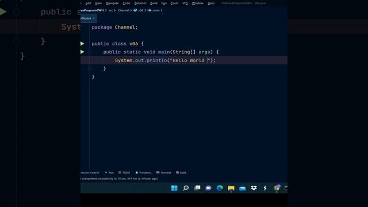Screen dimensions: 368x207
Task: Open the Code menu
Action: pyautogui.click(x=126, y=3)
